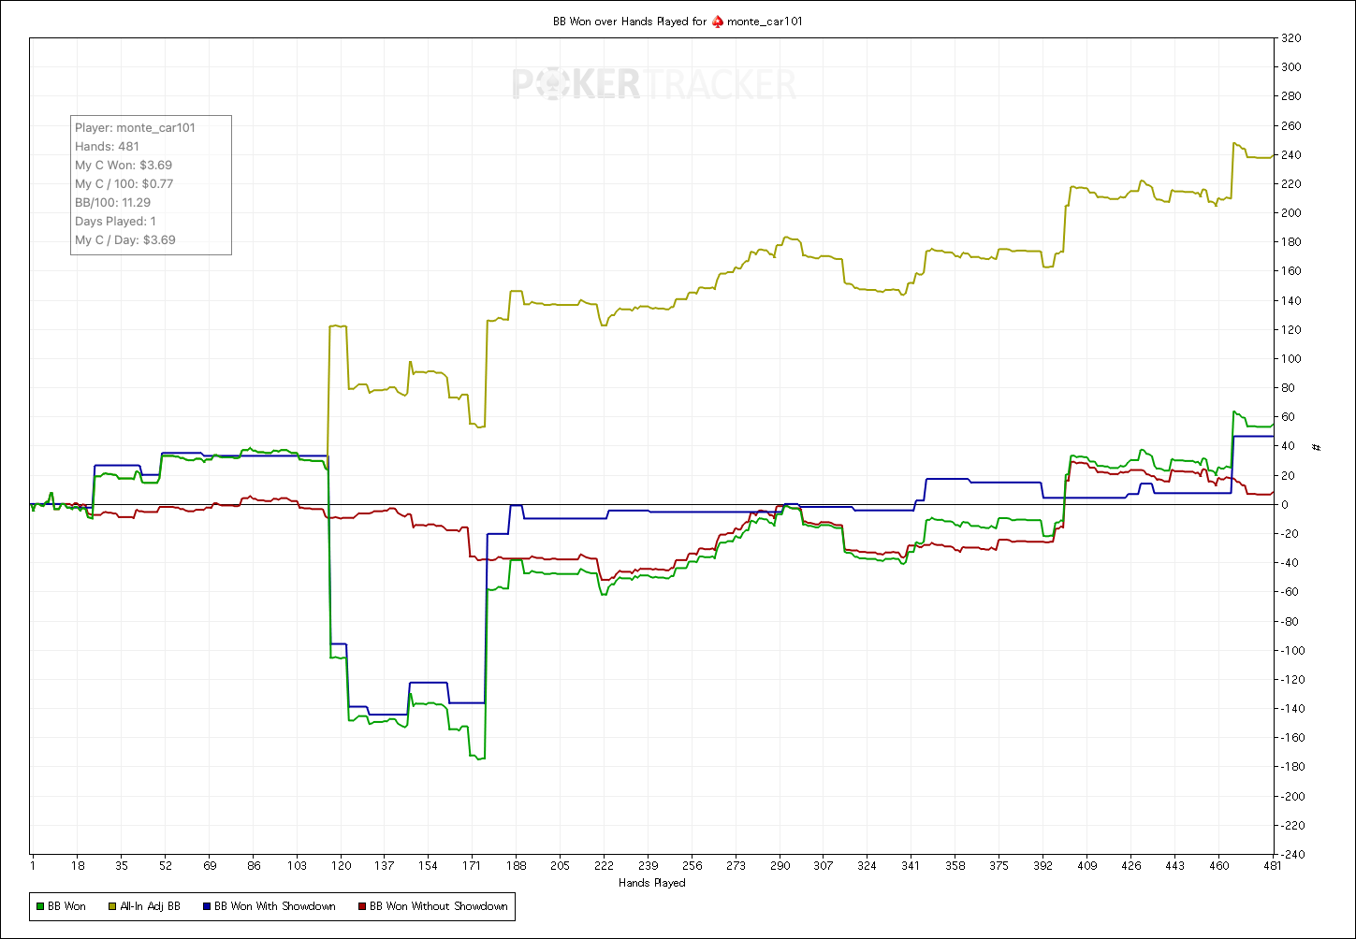Viewport: 1356px width, 939px height.
Task: Select the 'BB Won With Showdown' legend label
Action: (275, 906)
